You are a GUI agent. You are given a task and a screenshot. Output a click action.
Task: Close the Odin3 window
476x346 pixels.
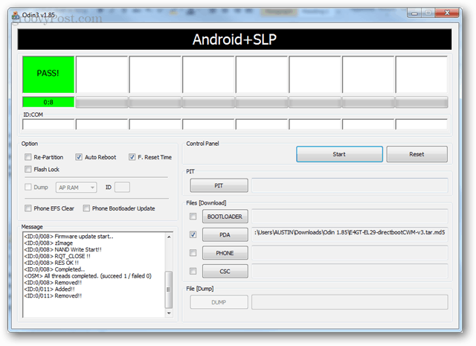447,13
